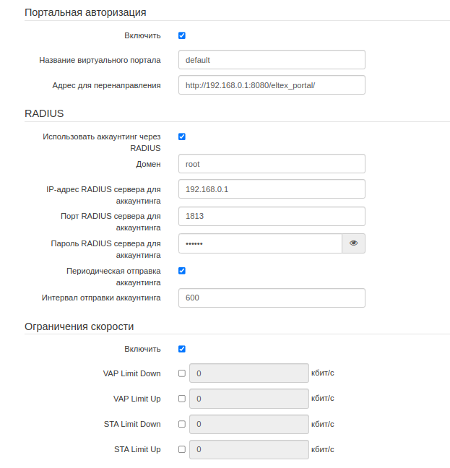Focus the Домен input field
This screenshot has height=468, width=450.
[x=272, y=164]
